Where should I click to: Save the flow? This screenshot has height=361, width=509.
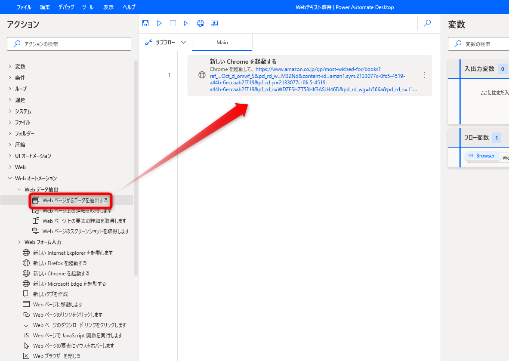tap(145, 23)
